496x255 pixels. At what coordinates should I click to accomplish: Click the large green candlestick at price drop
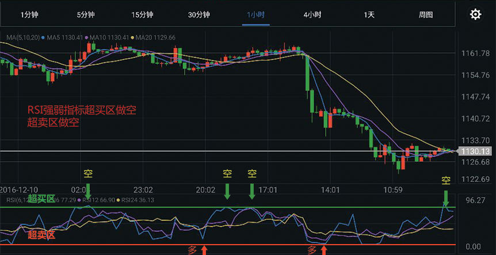(x=307, y=73)
